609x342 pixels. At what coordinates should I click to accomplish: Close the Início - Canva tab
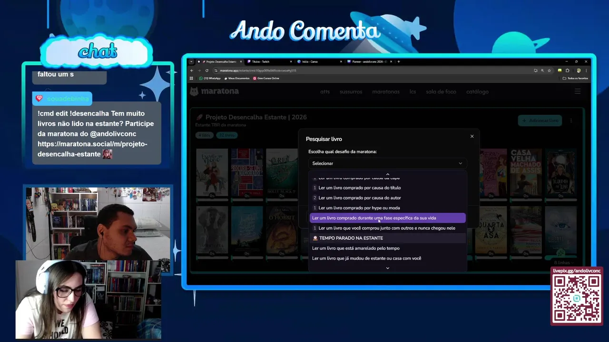click(x=341, y=62)
